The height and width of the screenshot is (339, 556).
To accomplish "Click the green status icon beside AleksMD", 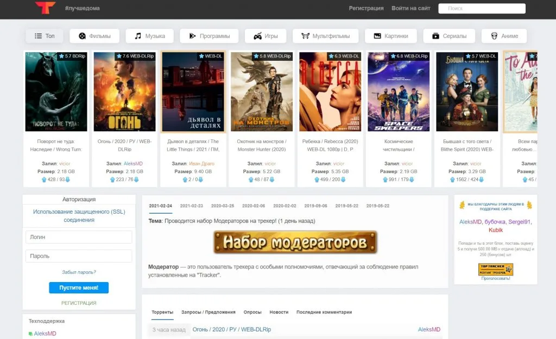I will (x=30, y=334).
